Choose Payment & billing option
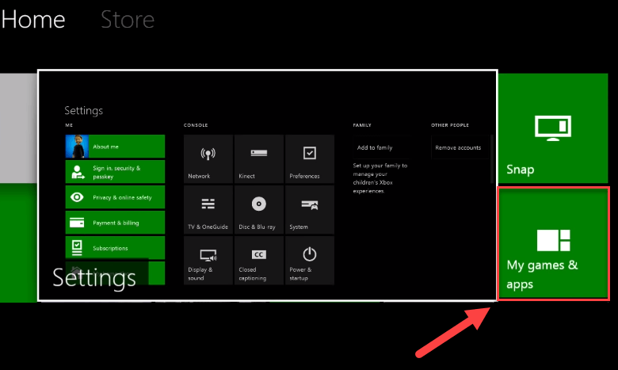This screenshot has height=370, width=618. (115, 223)
